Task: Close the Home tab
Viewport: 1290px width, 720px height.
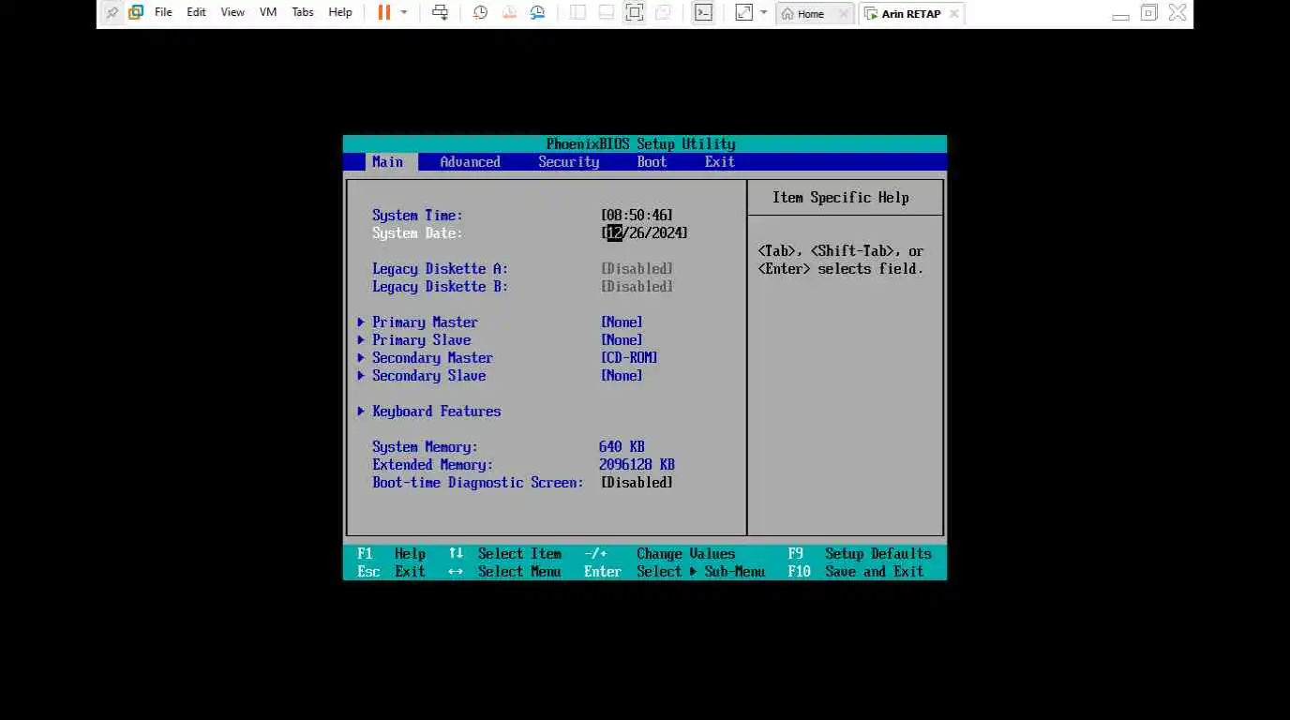Action: click(x=844, y=14)
